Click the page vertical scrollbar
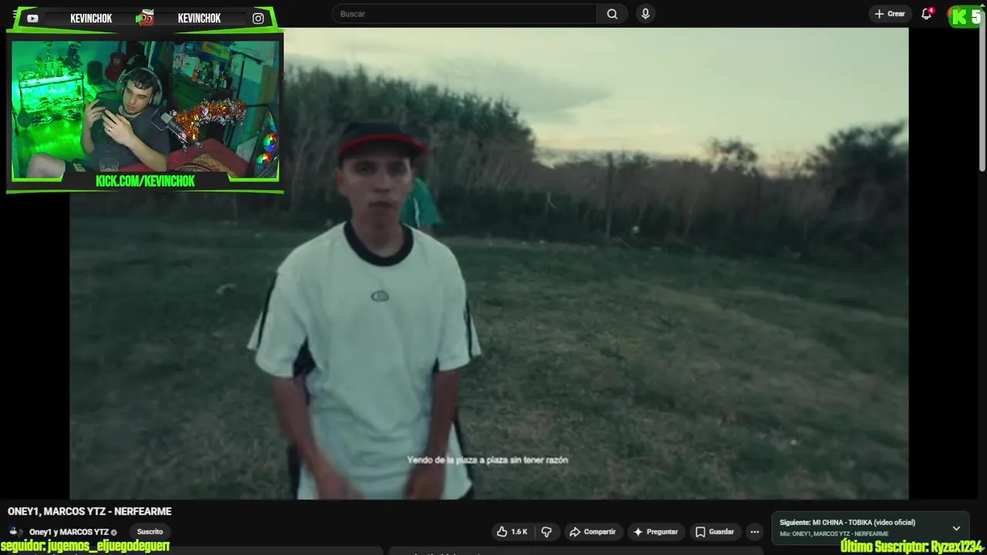This screenshot has width=987, height=555. coord(982,100)
